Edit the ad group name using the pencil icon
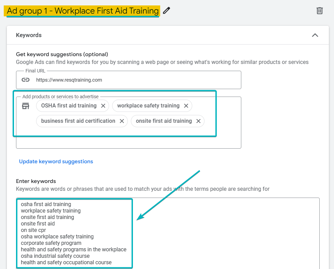334x269 pixels. 166,11
